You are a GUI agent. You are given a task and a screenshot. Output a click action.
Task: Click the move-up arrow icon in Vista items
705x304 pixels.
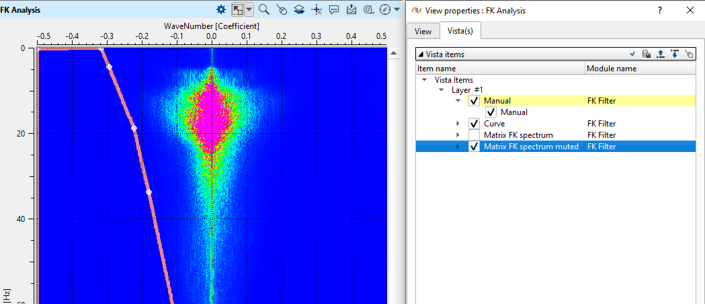pyautogui.click(x=660, y=54)
